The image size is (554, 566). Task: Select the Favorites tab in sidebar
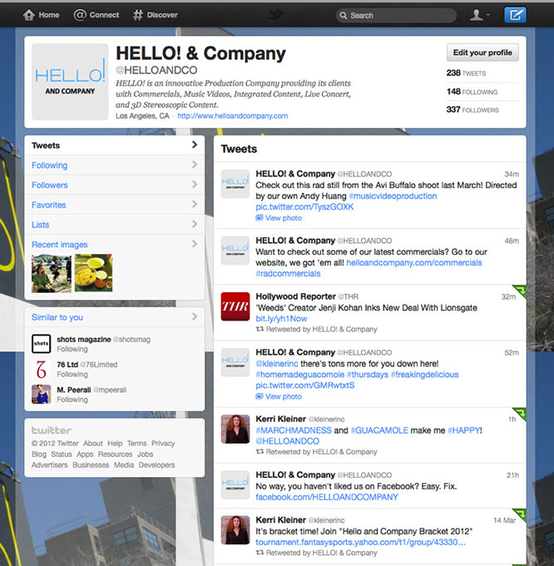(49, 205)
